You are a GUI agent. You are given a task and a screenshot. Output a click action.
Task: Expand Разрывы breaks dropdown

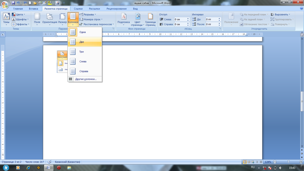(88, 14)
